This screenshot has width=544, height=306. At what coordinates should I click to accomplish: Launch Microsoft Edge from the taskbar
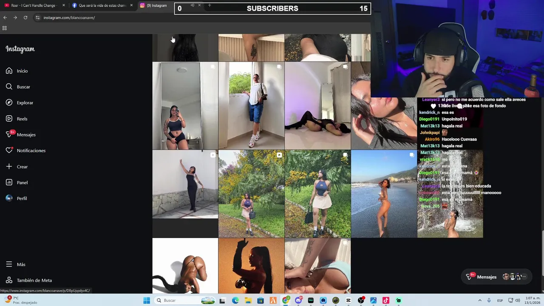pyautogui.click(x=235, y=300)
